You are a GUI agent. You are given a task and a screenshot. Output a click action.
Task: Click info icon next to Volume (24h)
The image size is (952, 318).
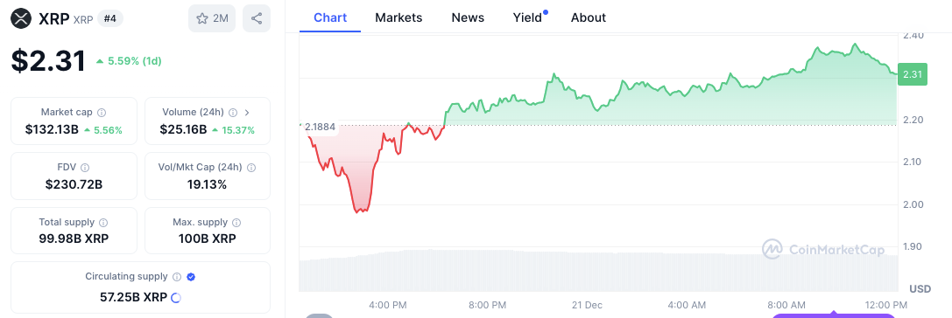point(231,113)
